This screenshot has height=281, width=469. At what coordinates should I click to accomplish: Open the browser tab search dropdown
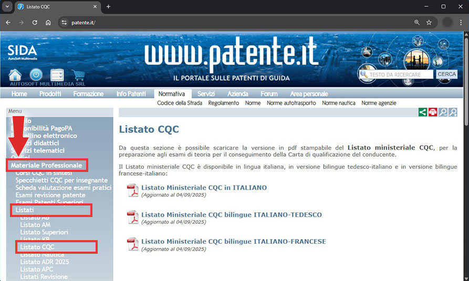[7, 6]
